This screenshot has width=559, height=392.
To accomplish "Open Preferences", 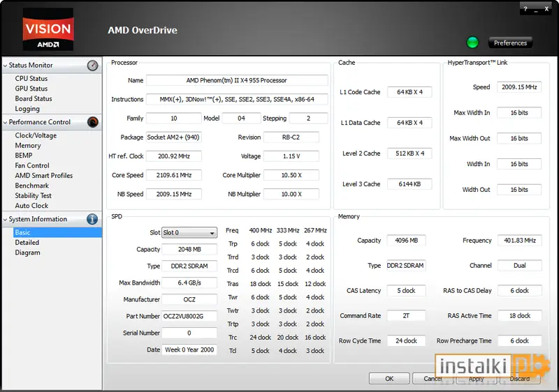I will click(510, 43).
